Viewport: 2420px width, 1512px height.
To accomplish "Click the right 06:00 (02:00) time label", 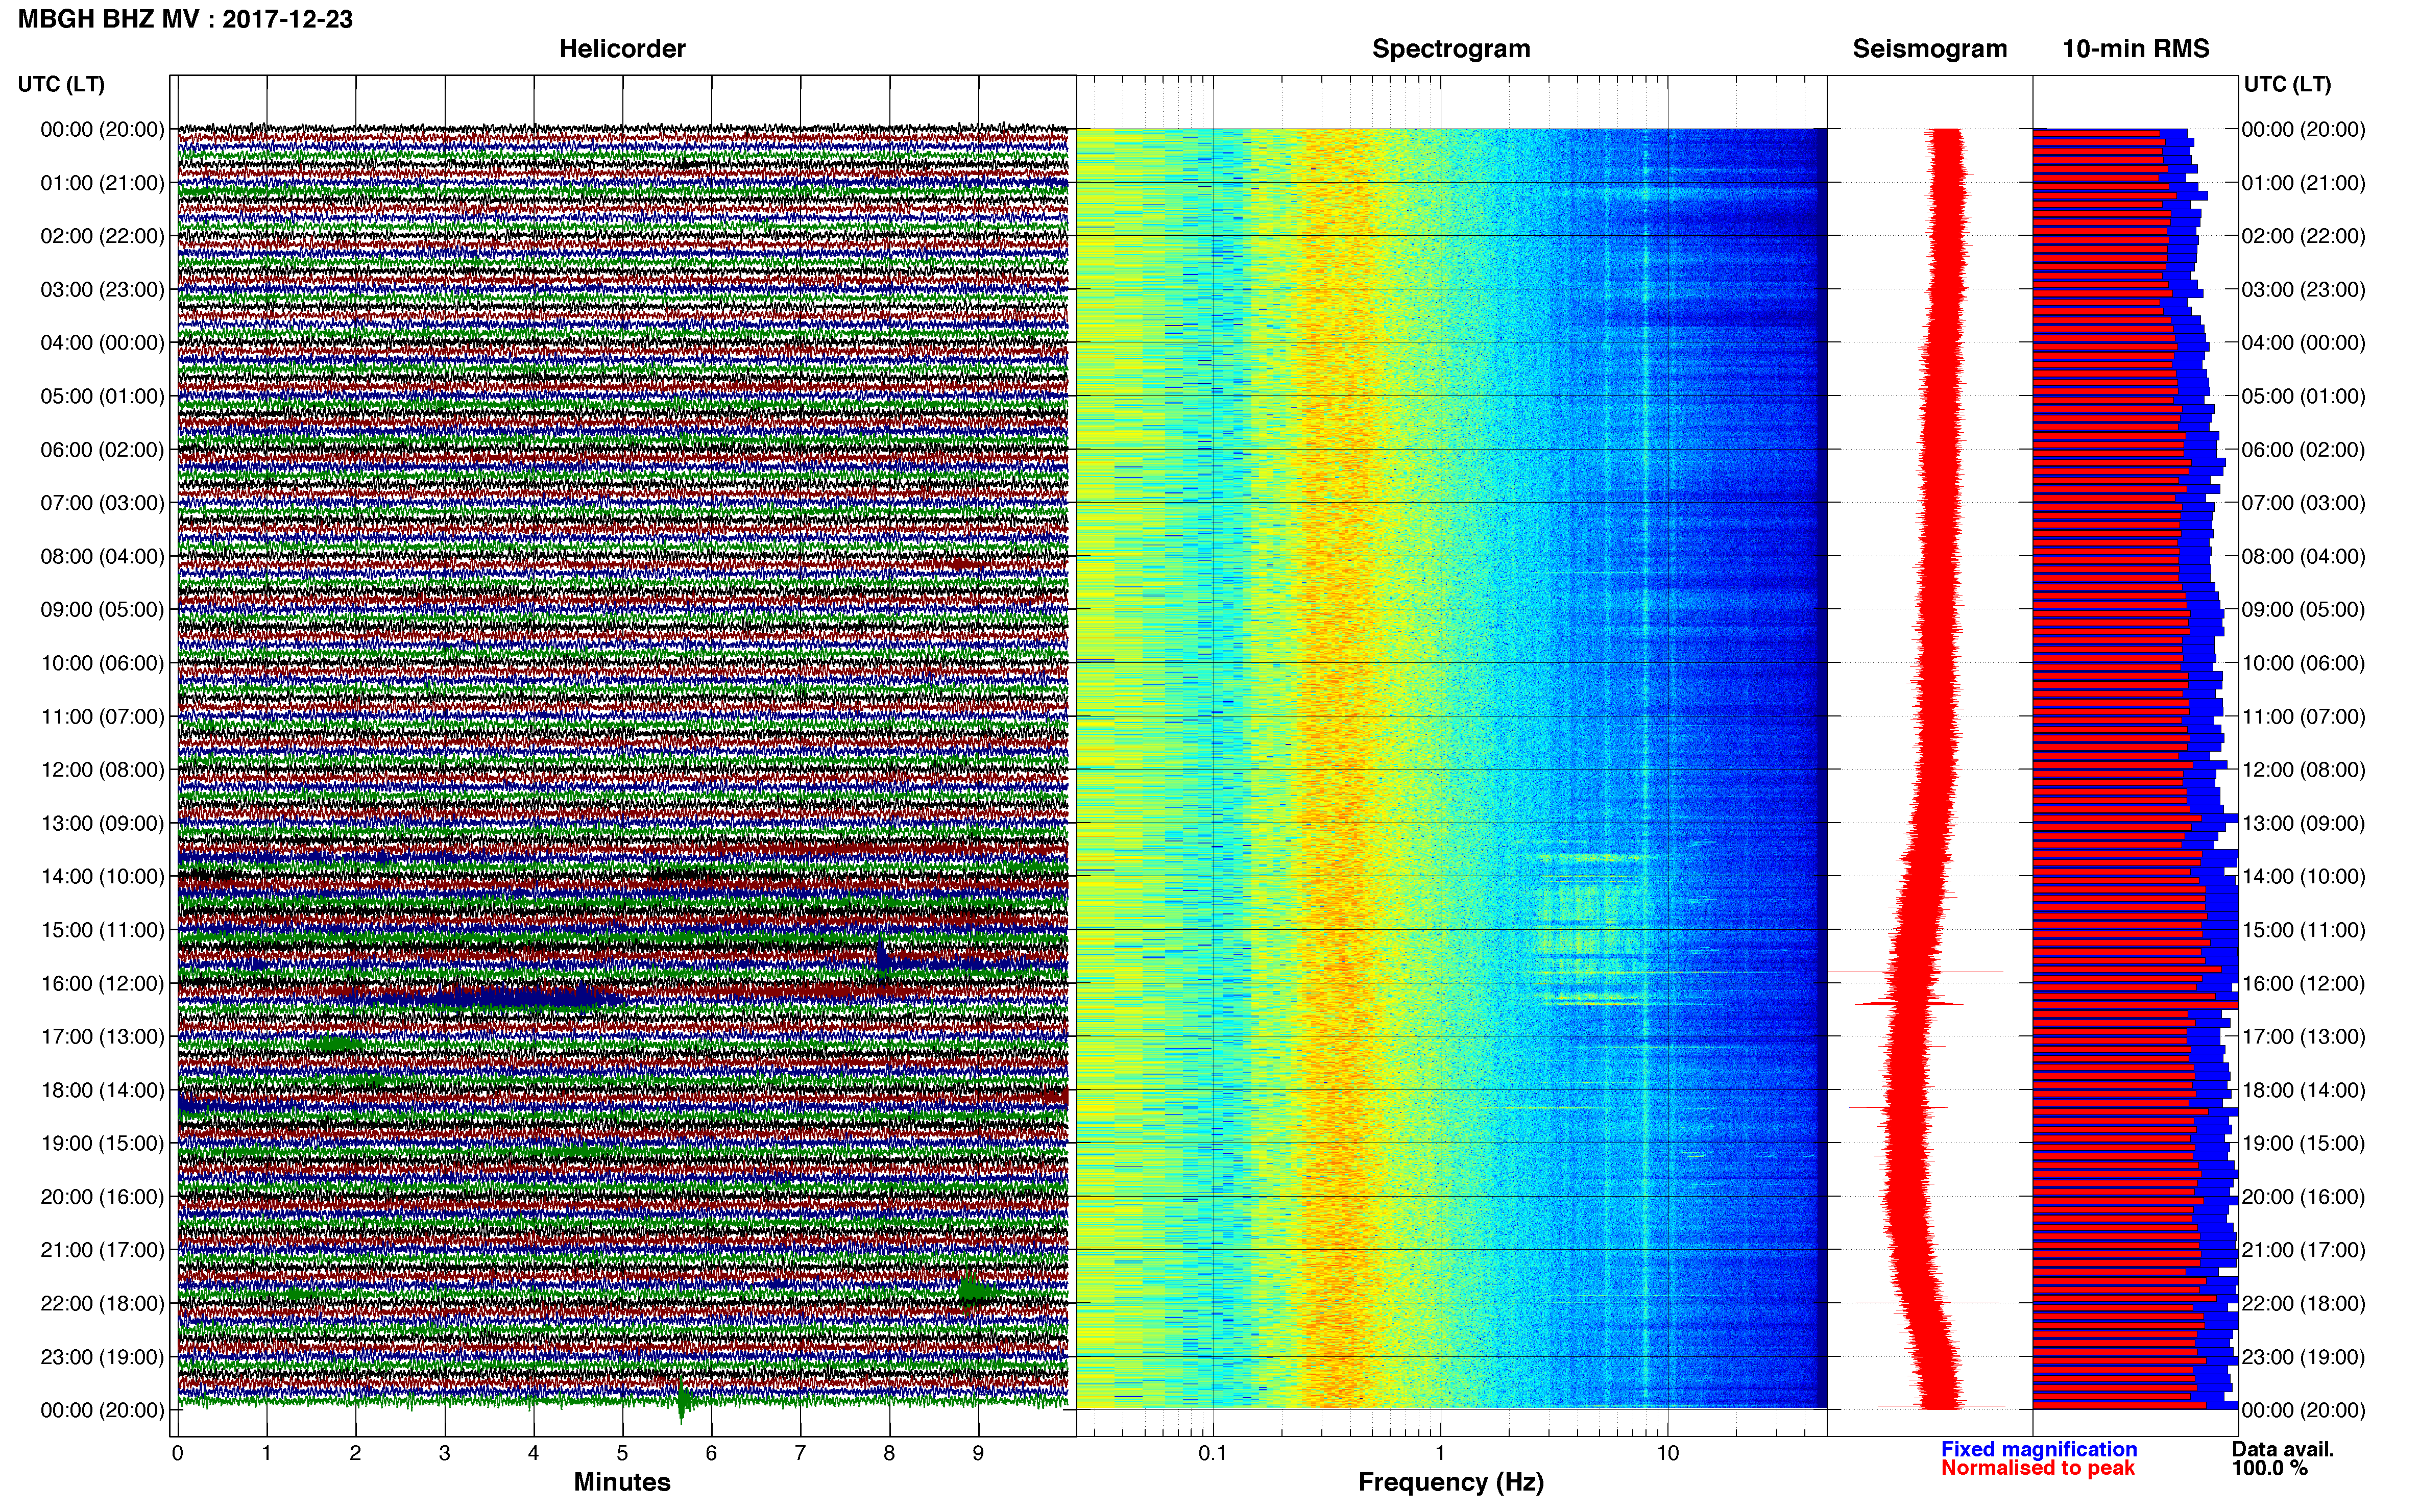I will click(x=2303, y=450).
